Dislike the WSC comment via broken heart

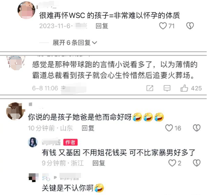click(x=190, y=26)
